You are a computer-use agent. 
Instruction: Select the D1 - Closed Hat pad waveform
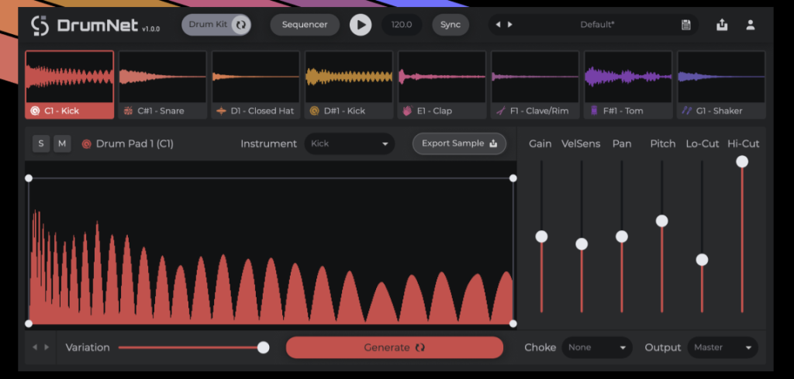(x=256, y=77)
